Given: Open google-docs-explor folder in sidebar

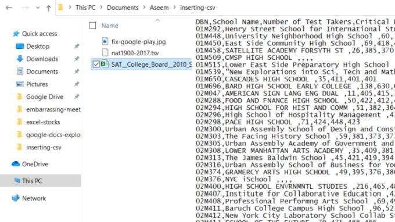Looking at the screenshot, I should tap(53, 135).
